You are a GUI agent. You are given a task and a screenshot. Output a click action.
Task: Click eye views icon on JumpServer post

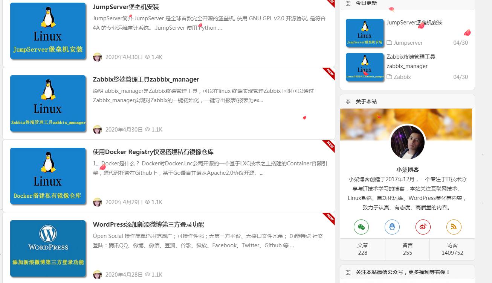[x=147, y=57]
